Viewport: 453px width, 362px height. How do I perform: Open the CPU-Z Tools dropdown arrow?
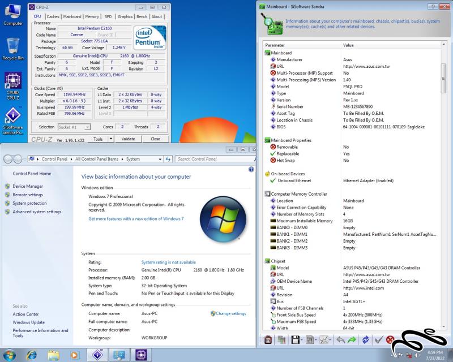[111, 139]
